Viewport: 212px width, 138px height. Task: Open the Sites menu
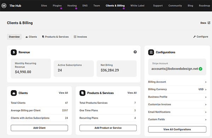coord(44,6)
